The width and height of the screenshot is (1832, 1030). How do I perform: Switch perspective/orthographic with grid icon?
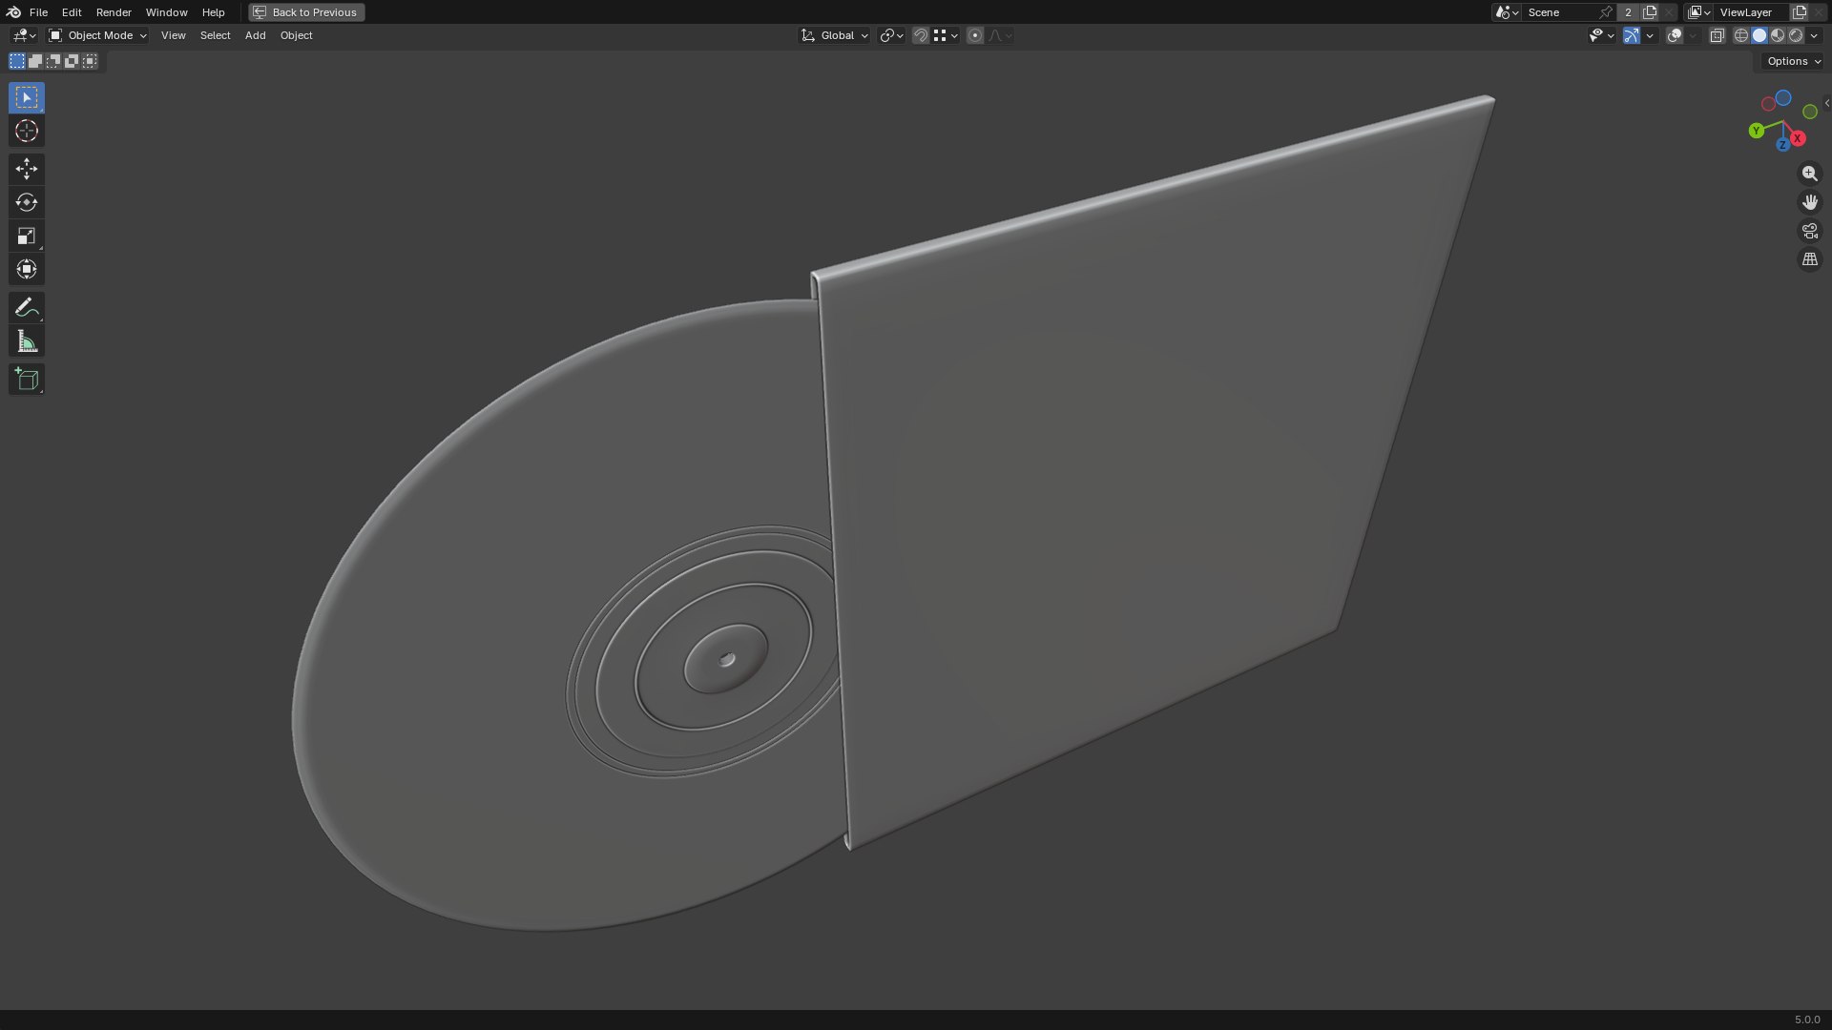1809,259
